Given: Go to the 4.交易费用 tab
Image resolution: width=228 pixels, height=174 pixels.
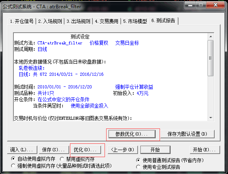Looking at the screenshot, I should [x=107, y=21].
